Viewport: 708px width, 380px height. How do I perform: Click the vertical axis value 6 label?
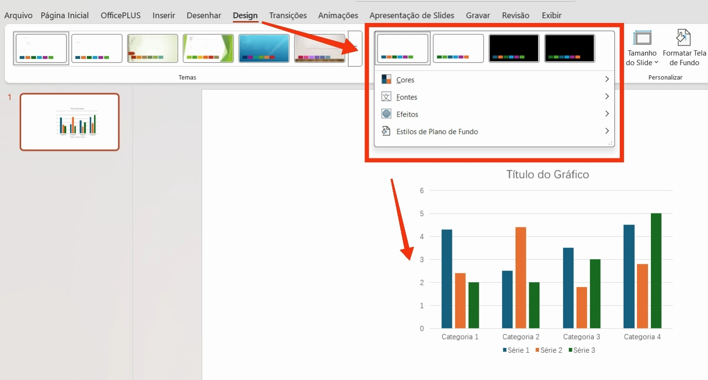tap(422, 190)
